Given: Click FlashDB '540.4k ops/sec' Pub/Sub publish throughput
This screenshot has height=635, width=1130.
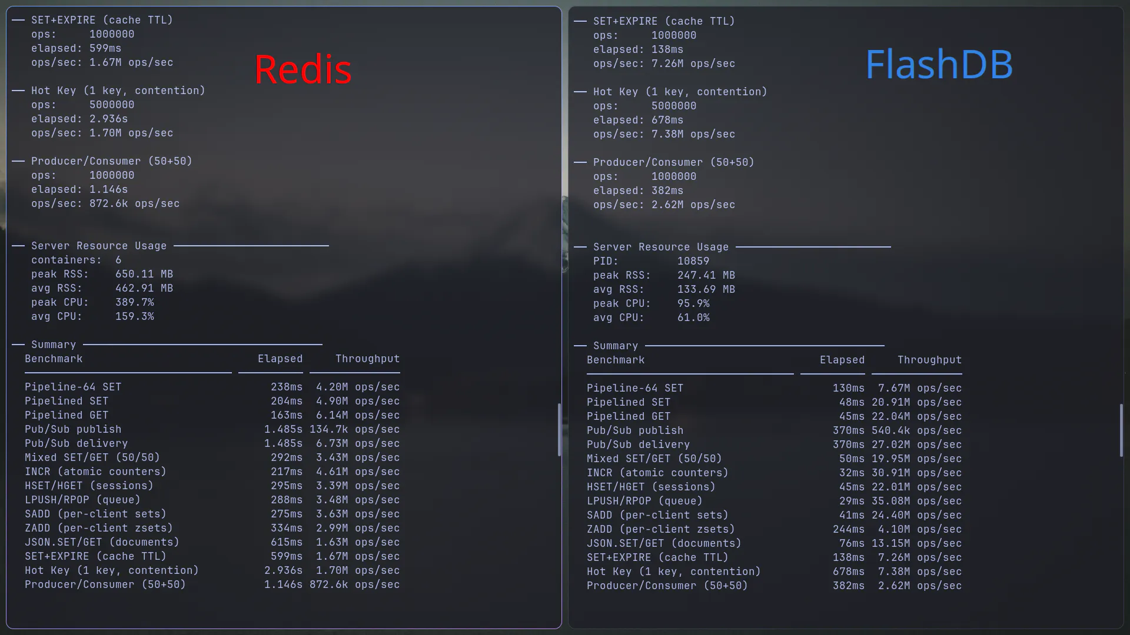Looking at the screenshot, I should (x=917, y=430).
